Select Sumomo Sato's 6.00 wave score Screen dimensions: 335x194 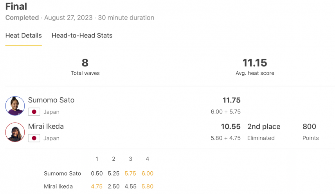[148, 173]
